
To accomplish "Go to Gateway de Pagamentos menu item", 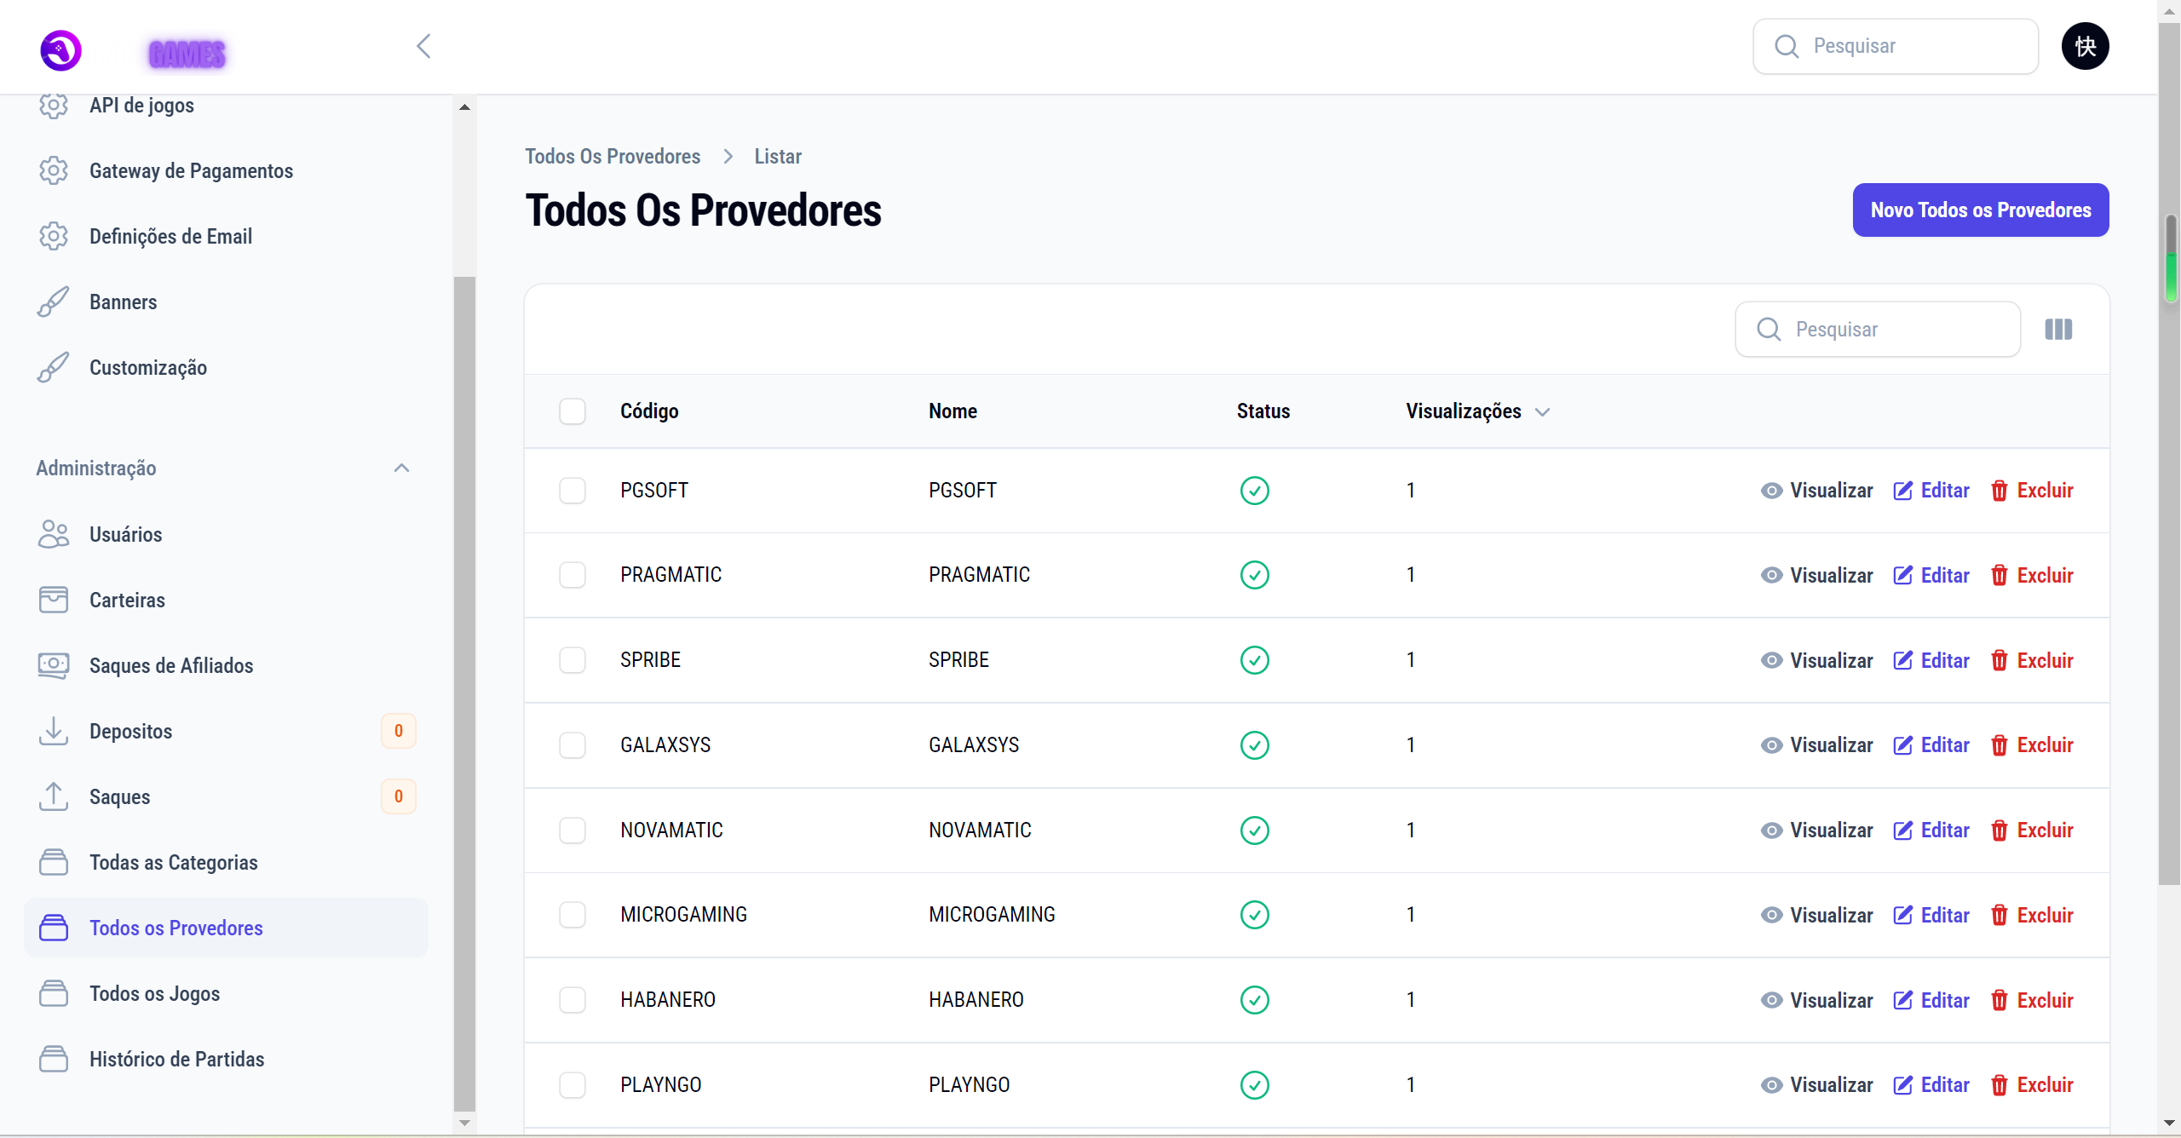I will 191,171.
